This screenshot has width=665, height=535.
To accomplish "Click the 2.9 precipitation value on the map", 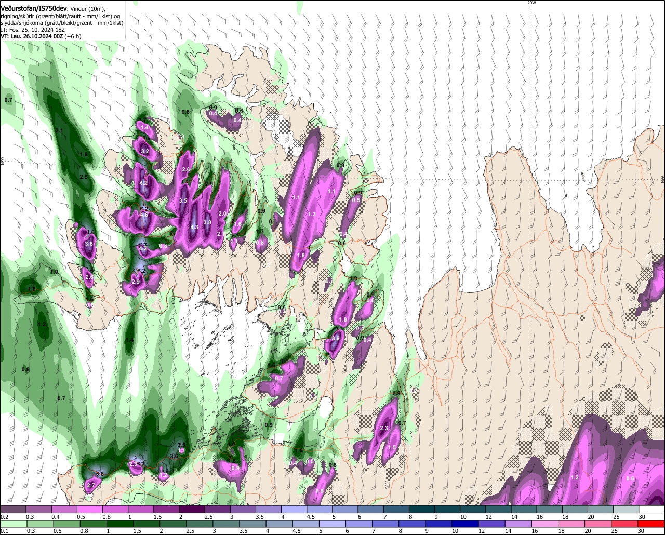I will tap(136, 282).
